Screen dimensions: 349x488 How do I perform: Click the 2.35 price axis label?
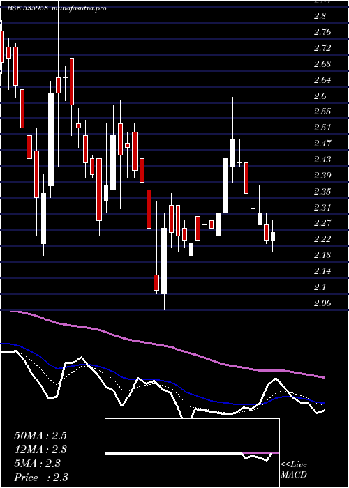[x=322, y=191]
